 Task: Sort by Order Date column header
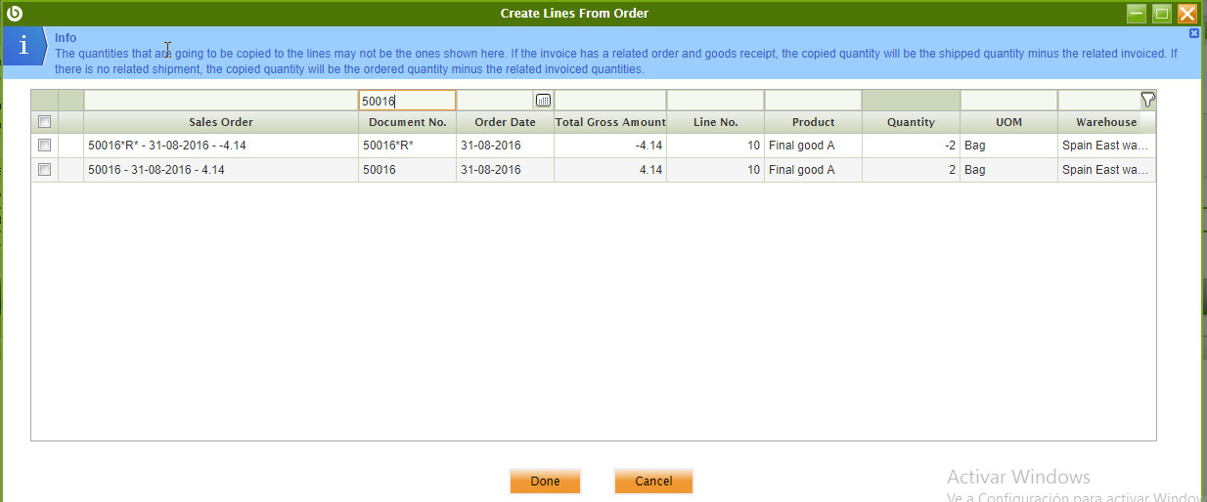point(505,122)
